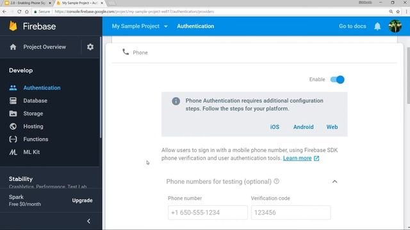Toggle the phone provider Enable switch
410x230 pixels.
click(338, 79)
